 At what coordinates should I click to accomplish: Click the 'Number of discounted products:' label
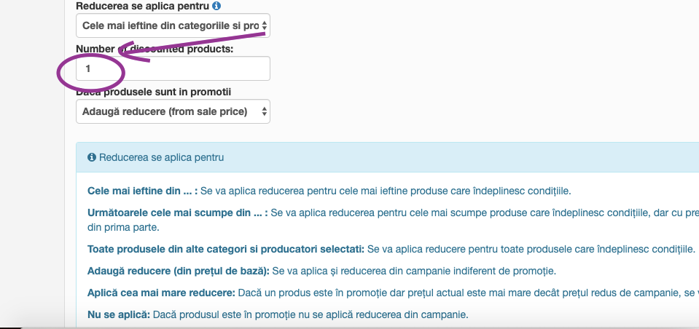tap(155, 49)
